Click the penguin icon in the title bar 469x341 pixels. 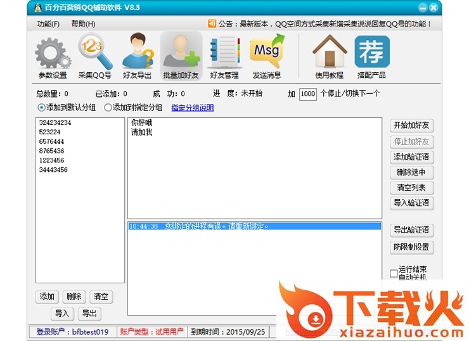tap(37, 8)
